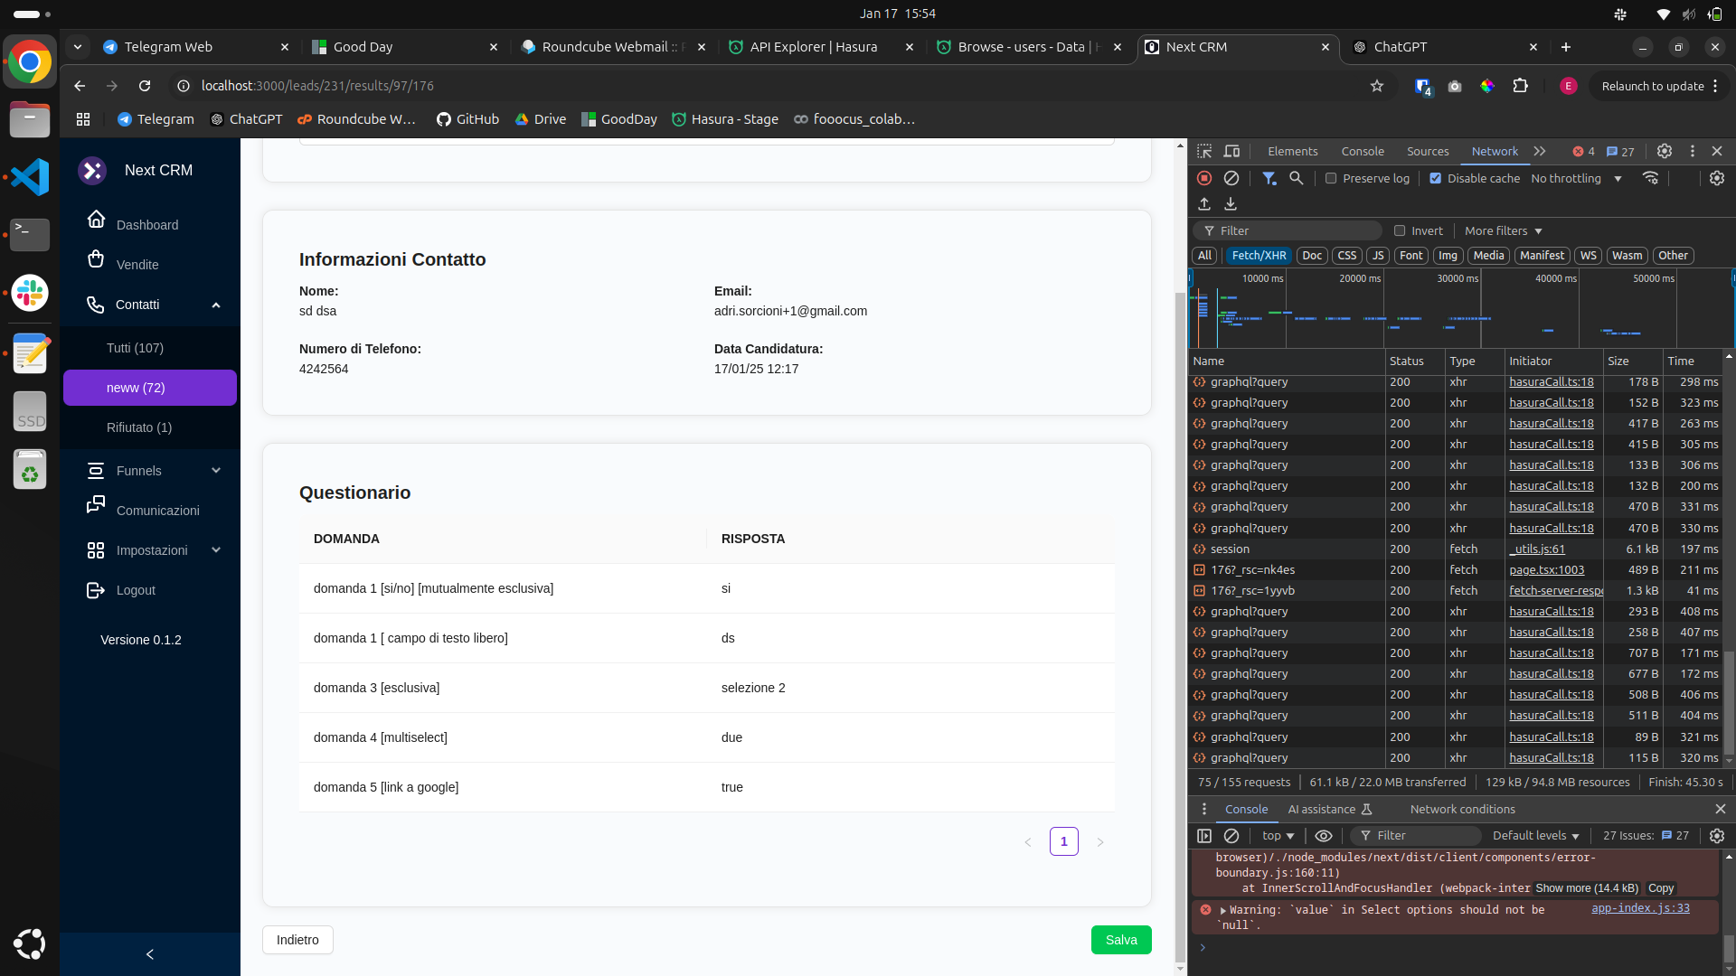Click the console live expression eye icon

click(1324, 836)
